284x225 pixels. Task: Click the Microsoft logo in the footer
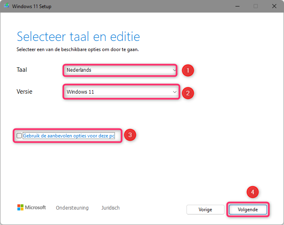(32, 208)
